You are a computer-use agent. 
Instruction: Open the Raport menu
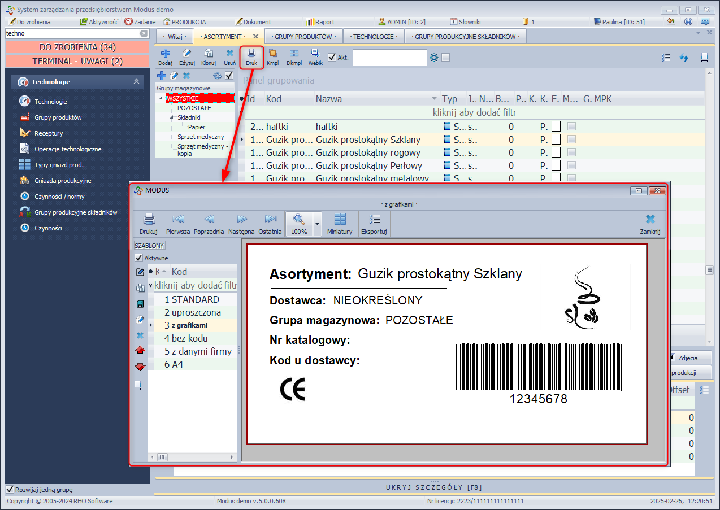click(320, 22)
